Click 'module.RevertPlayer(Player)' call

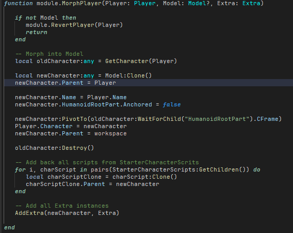74,25
